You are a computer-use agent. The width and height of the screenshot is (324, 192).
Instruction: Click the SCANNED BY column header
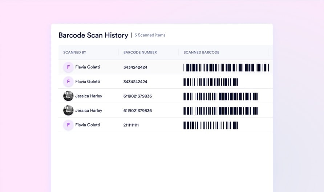pyautogui.click(x=74, y=52)
